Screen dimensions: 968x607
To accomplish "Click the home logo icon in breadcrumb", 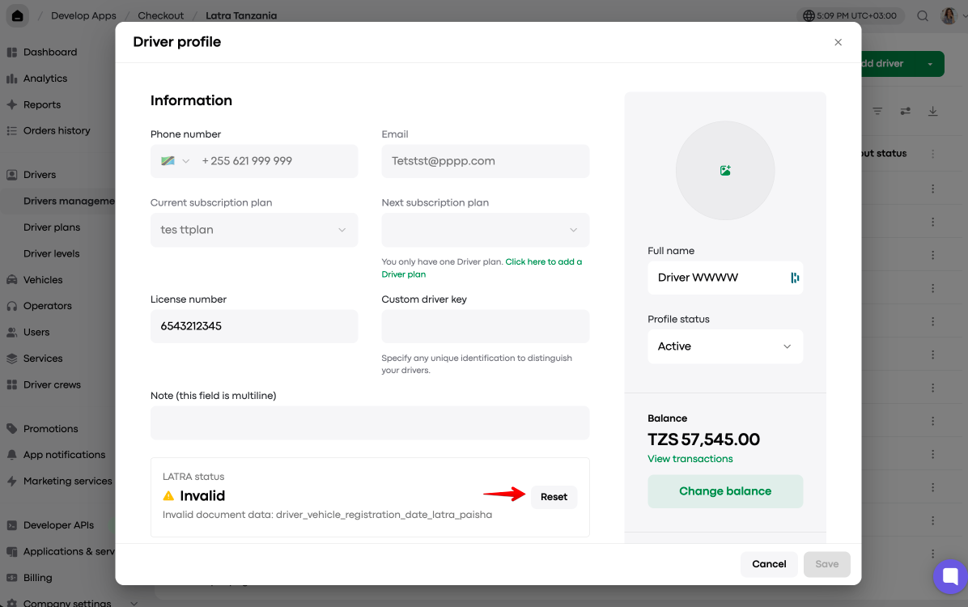I will pyautogui.click(x=17, y=15).
